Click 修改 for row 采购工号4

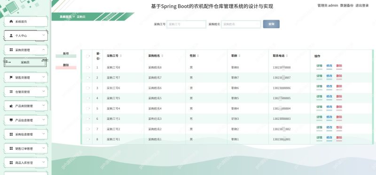pos(329,107)
